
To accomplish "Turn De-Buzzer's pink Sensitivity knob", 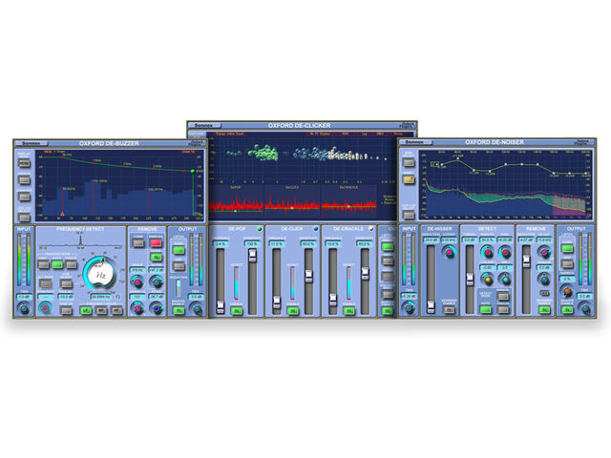I will (45, 308).
